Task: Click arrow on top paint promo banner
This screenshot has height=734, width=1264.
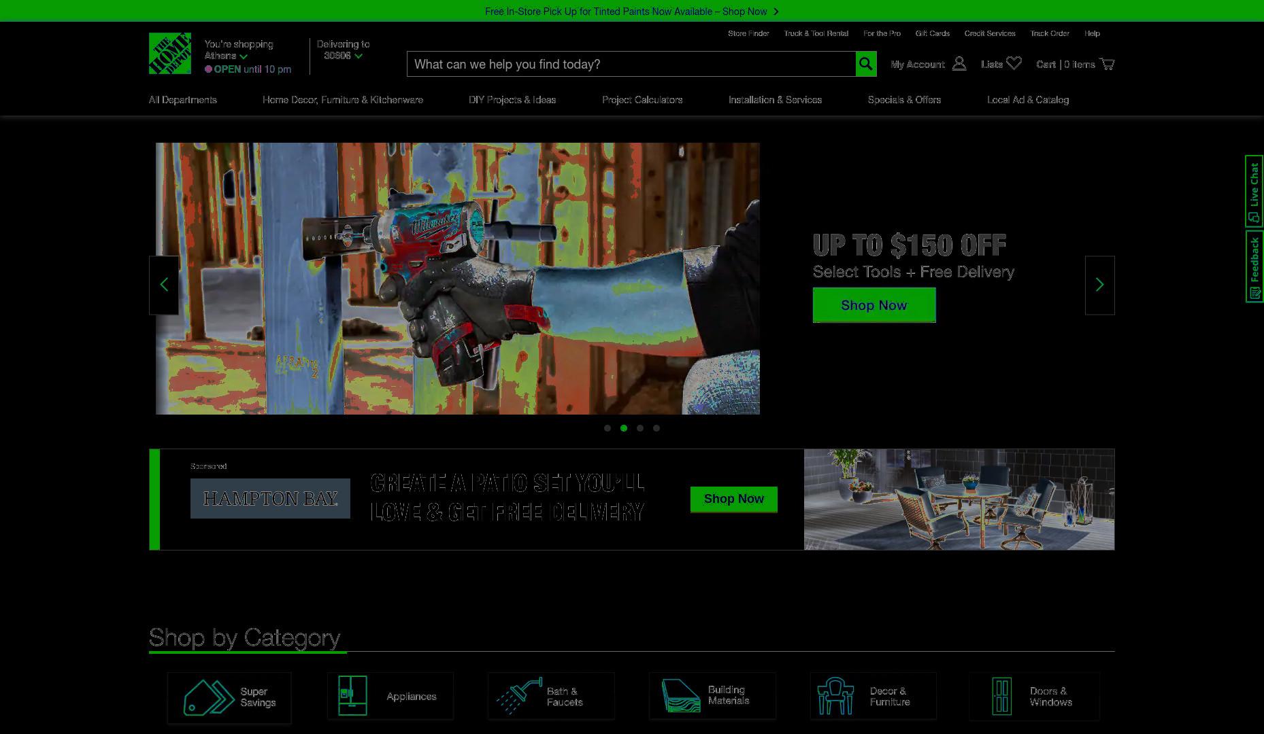Action: (x=776, y=12)
